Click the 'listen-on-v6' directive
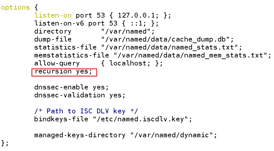This screenshot has height=151, width=274. [x=59, y=23]
